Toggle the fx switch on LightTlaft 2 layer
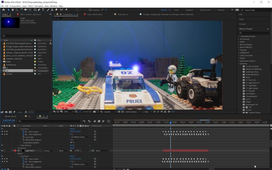Viewport: 272px width, 170px height. pos(78,151)
